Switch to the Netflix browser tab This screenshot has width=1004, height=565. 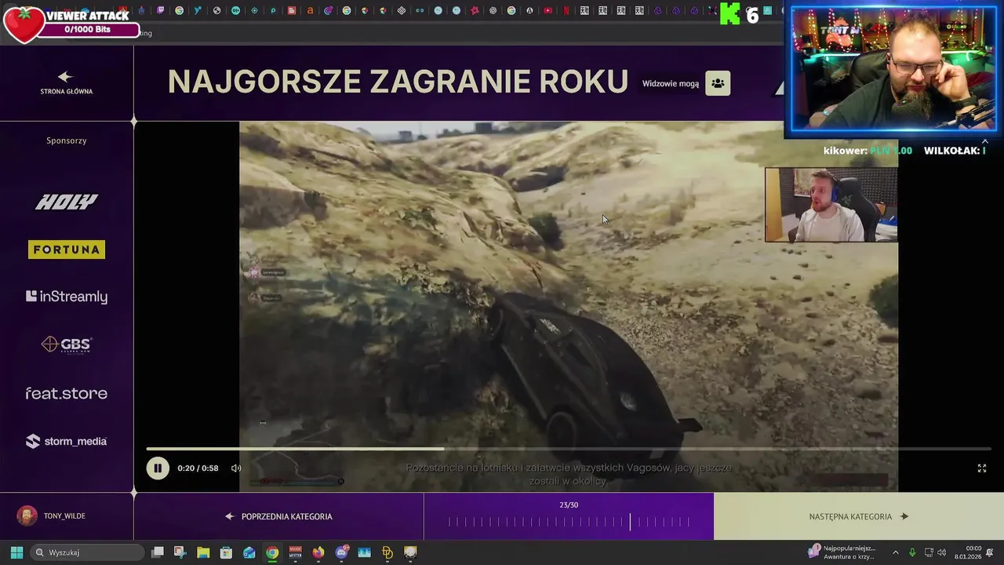click(566, 11)
